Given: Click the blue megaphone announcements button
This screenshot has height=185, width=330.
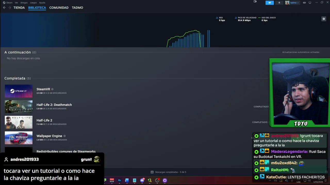Looking at the screenshot, I should 270,3.
